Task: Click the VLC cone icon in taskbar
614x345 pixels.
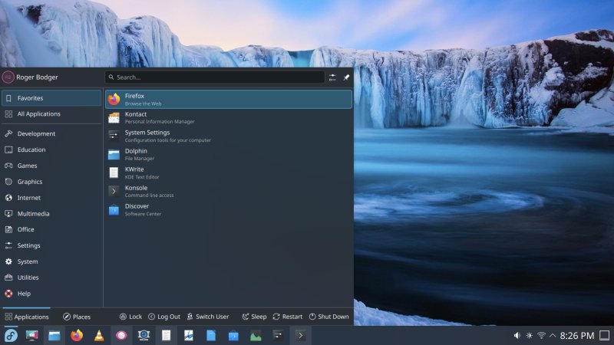Action: pyautogui.click(x=98, y=335)
